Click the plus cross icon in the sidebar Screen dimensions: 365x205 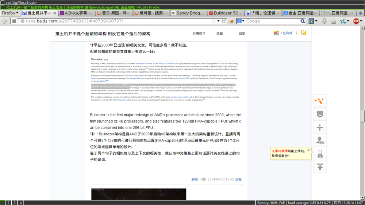coord(320,128)
